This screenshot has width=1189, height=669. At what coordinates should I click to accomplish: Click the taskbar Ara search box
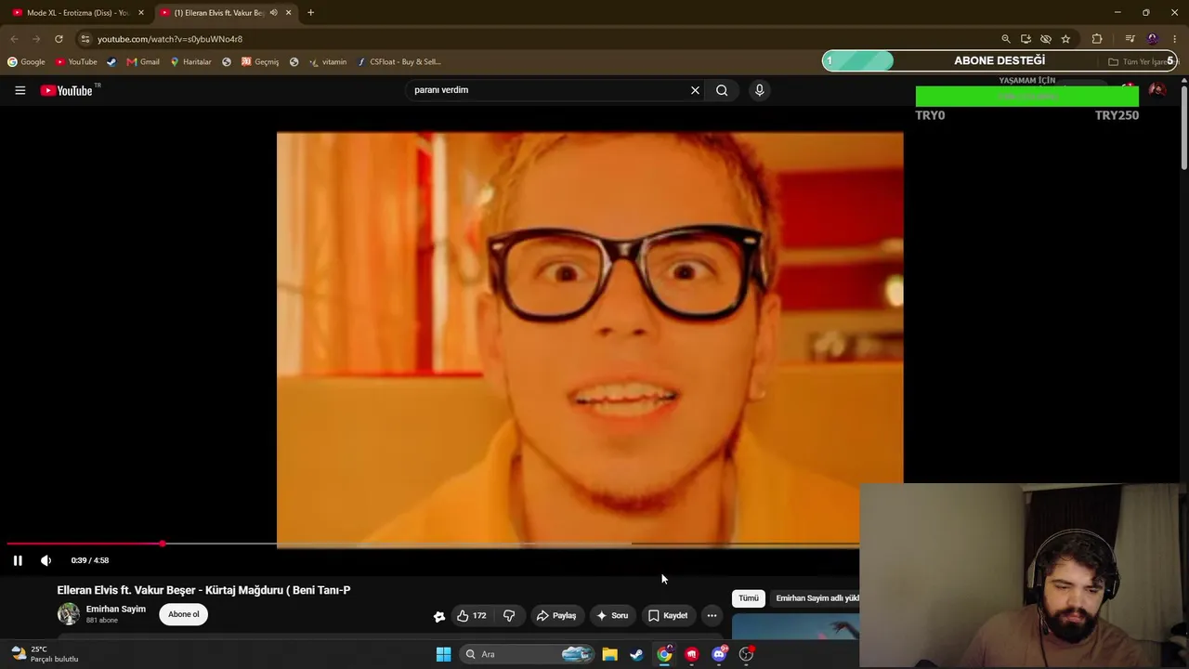[x=527, y=654]
